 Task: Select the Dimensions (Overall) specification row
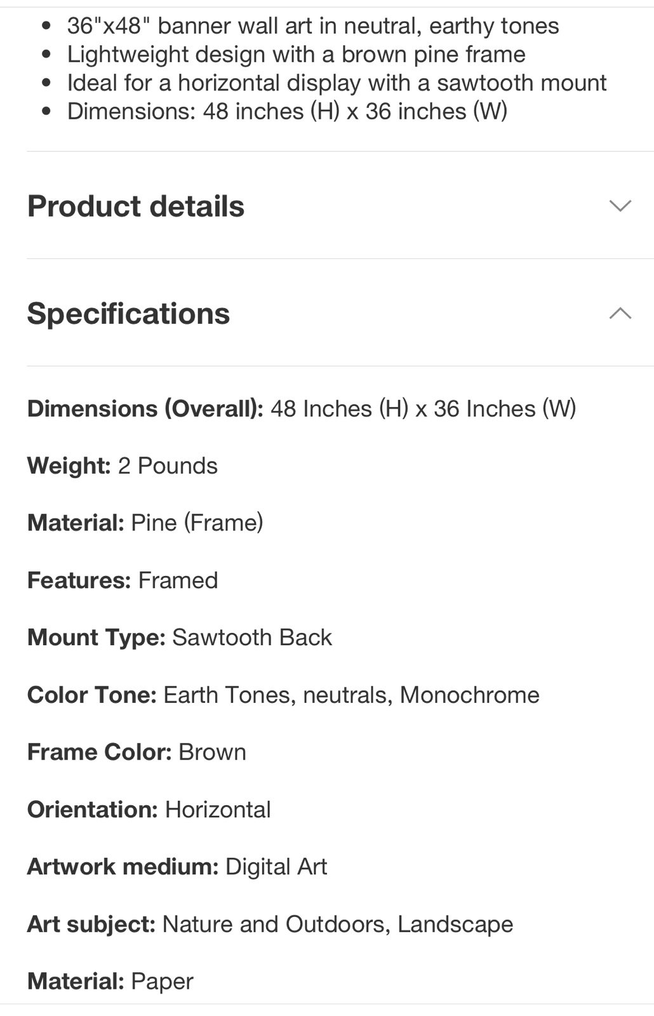coord(302,408)
